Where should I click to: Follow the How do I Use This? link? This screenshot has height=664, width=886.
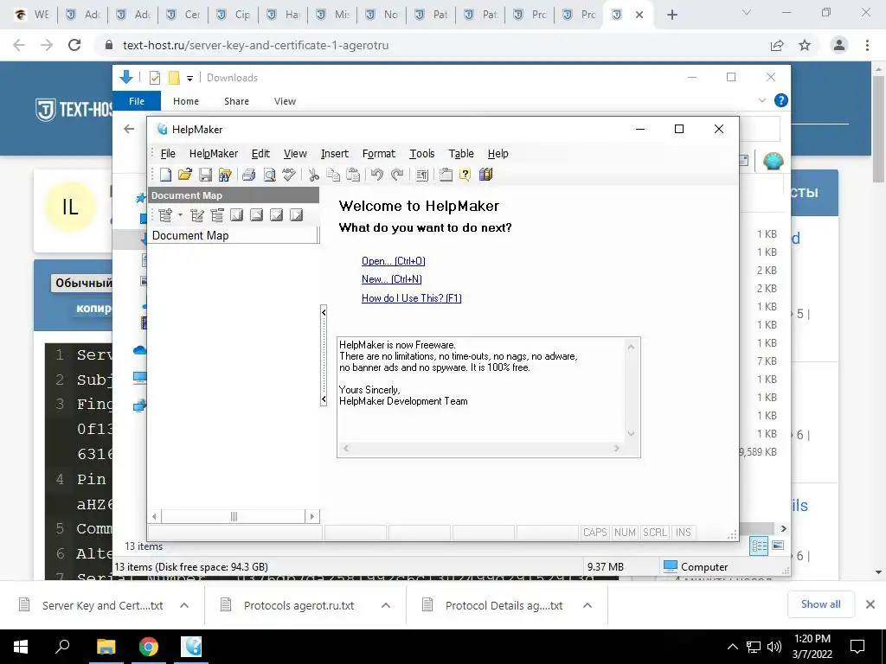click(x=411, y=298)
